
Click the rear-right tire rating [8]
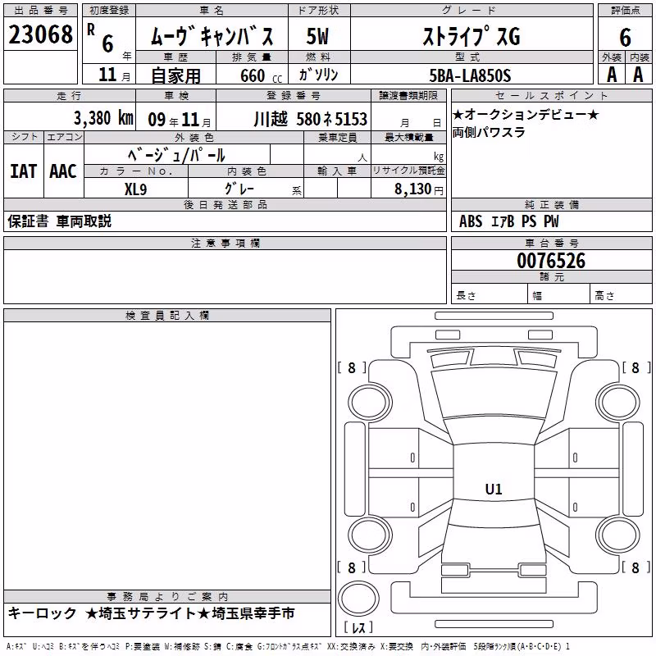636,567
